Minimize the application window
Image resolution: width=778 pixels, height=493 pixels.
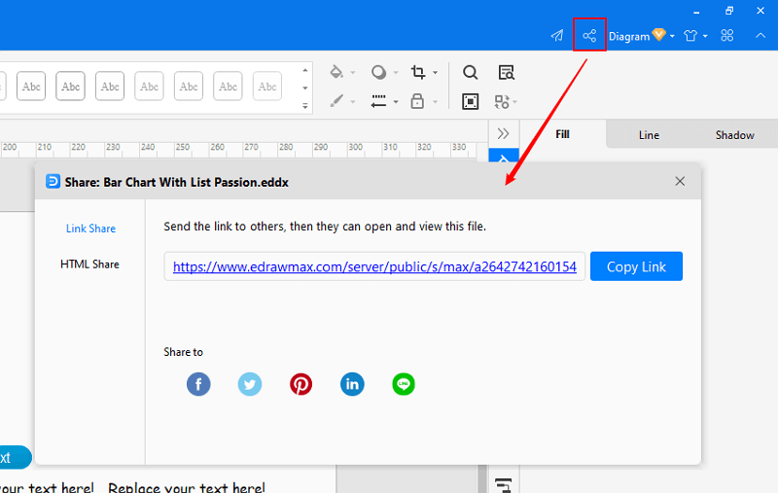click(696, 12)
